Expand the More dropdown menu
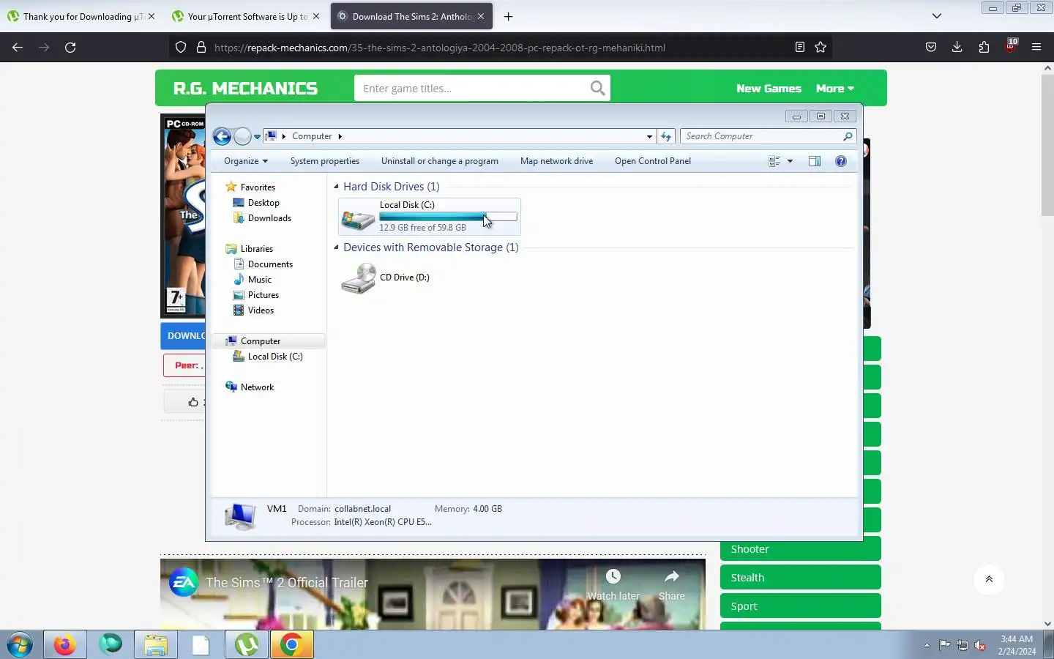This screenshot has height=659, width=1054. coord(835,89)
